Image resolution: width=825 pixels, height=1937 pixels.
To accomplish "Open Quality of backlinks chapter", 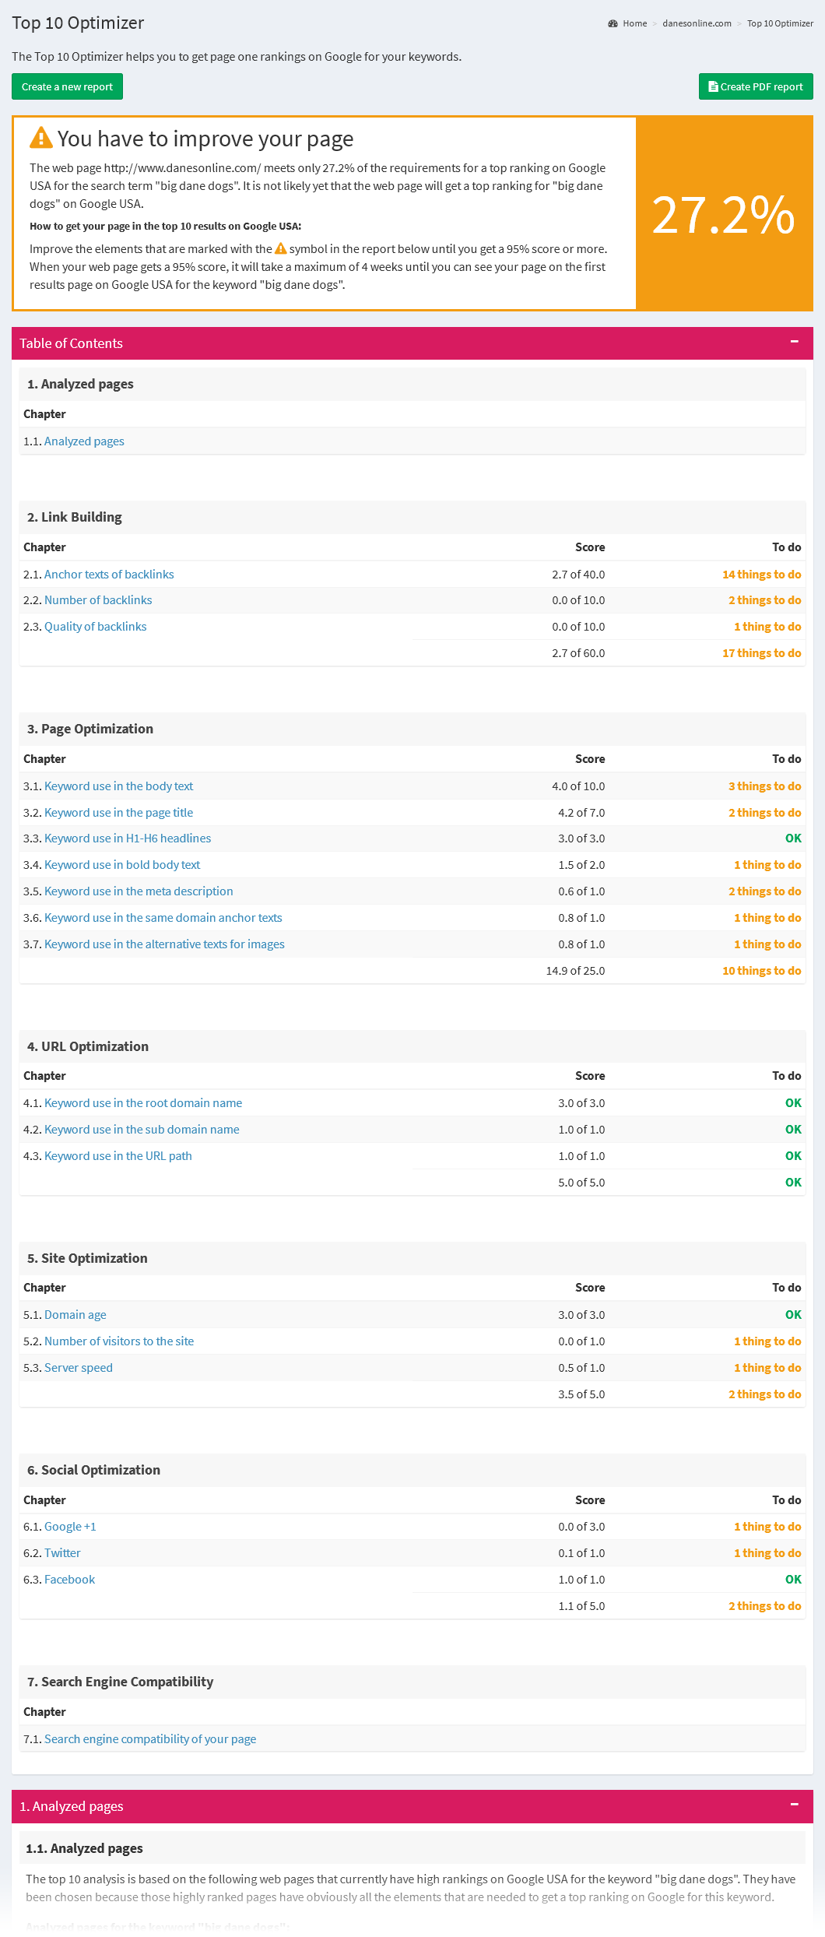I will click(x=95, y=627).
